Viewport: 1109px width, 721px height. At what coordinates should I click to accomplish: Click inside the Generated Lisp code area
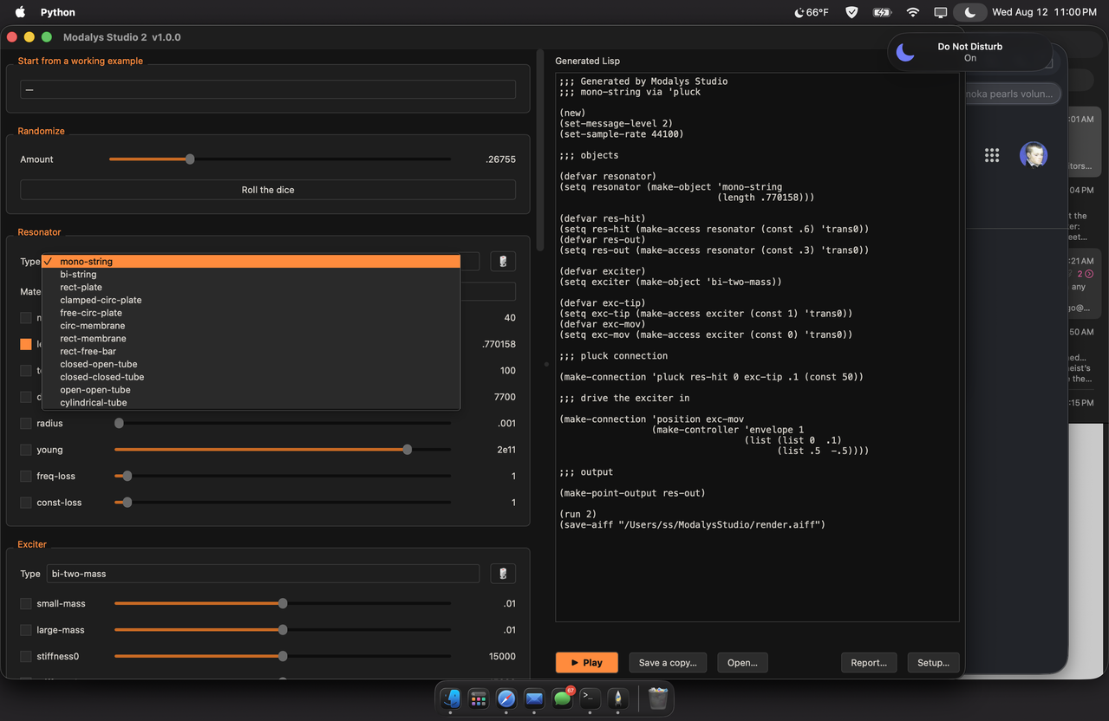pyautogui.click(x=757, y=347)
